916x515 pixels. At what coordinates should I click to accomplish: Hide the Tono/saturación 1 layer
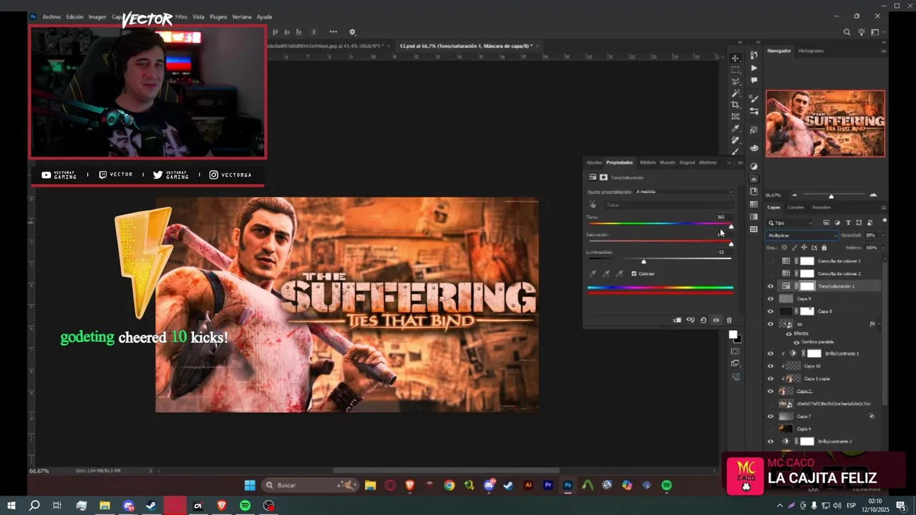[x=771, y=286]
